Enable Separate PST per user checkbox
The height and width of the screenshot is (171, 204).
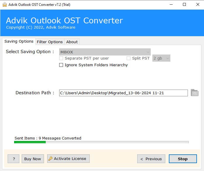pyautogui.click(x=61, y=58)
